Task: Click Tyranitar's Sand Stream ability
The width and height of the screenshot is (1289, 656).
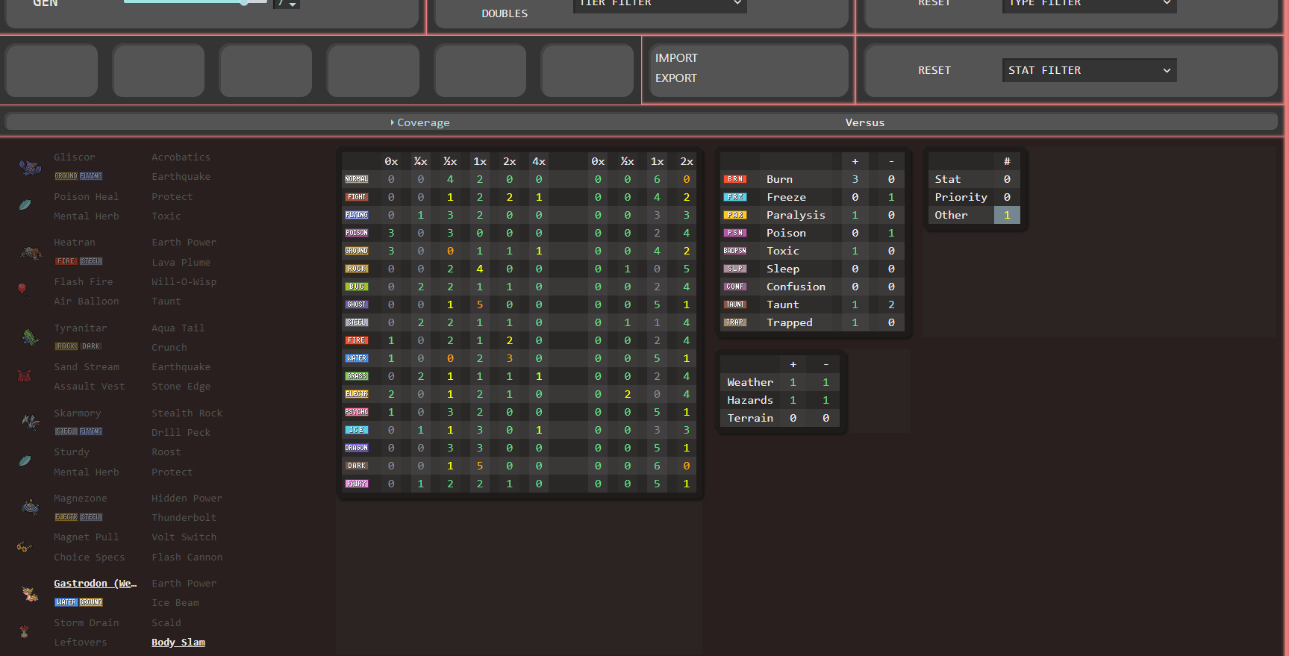Action: pyautogui.click(x=87, y=367)
